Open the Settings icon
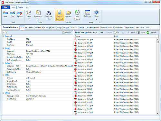This screenshot has width=161, height=121. (x=88, y=13)
